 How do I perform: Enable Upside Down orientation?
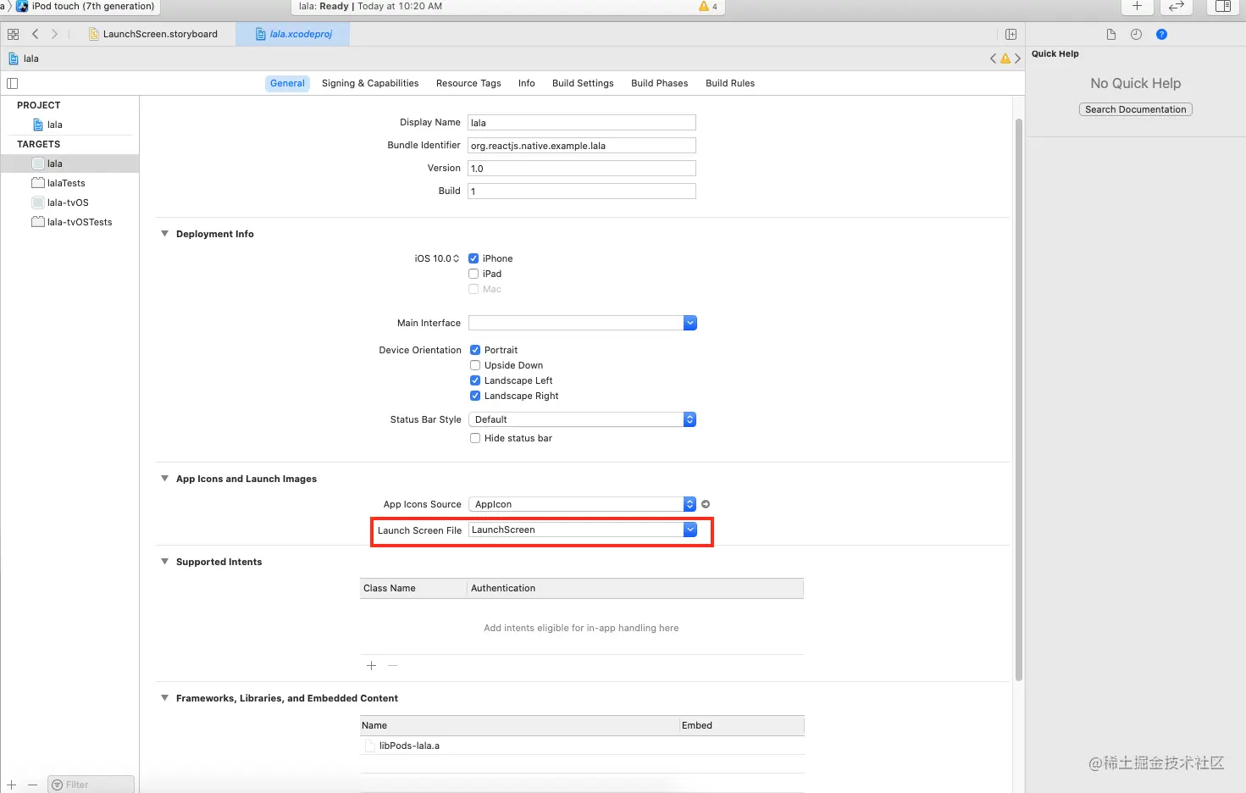point(475,365)
